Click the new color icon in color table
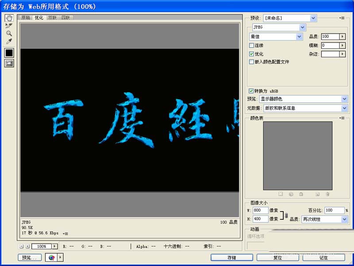Image resolution: width=354 pixels, height=266 pixels. point(317,194)
